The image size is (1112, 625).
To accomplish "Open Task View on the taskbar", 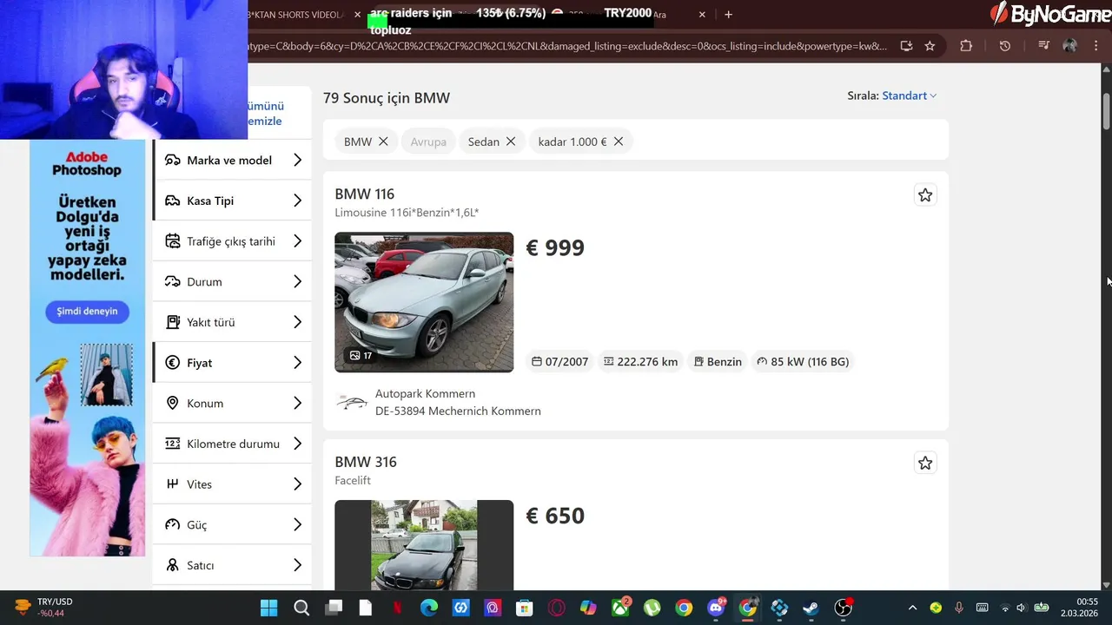I will coord(334,608).
